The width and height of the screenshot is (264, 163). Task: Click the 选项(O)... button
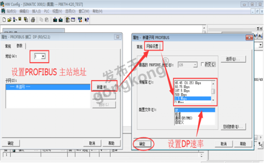[x=233, y=59]
